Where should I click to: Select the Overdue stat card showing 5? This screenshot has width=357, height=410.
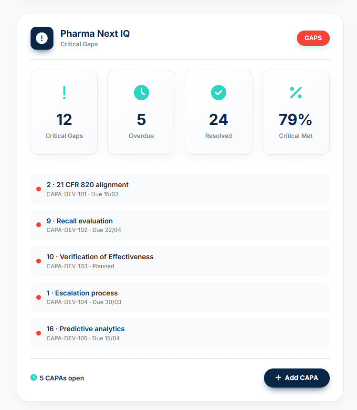coord(141,112)
